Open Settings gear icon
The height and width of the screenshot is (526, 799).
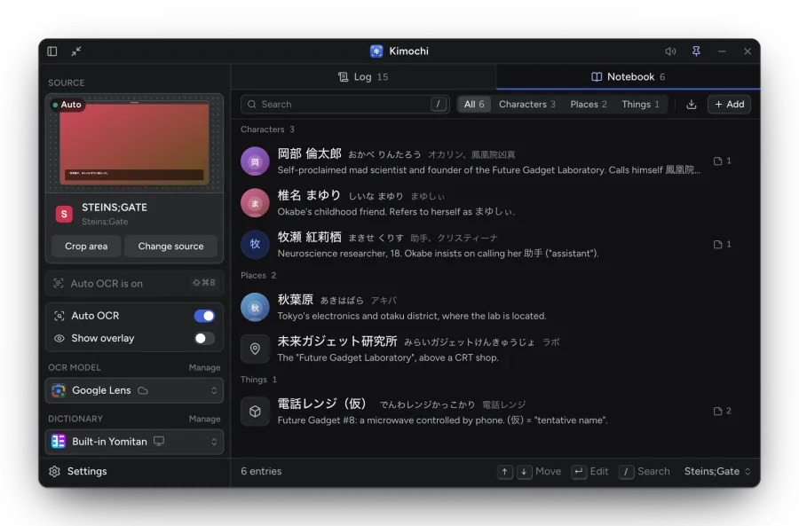54,472
